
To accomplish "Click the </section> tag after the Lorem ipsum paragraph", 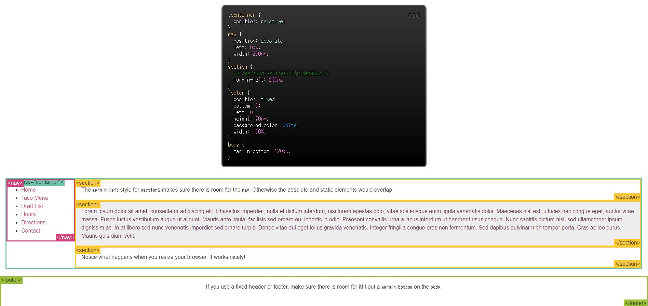I will point(627,243).
